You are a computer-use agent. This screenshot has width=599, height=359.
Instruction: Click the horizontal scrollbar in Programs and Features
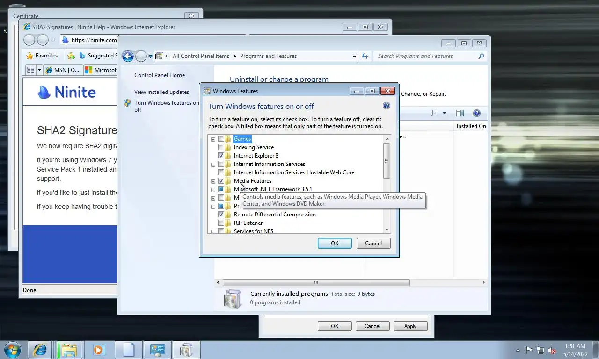click(316, 282)
